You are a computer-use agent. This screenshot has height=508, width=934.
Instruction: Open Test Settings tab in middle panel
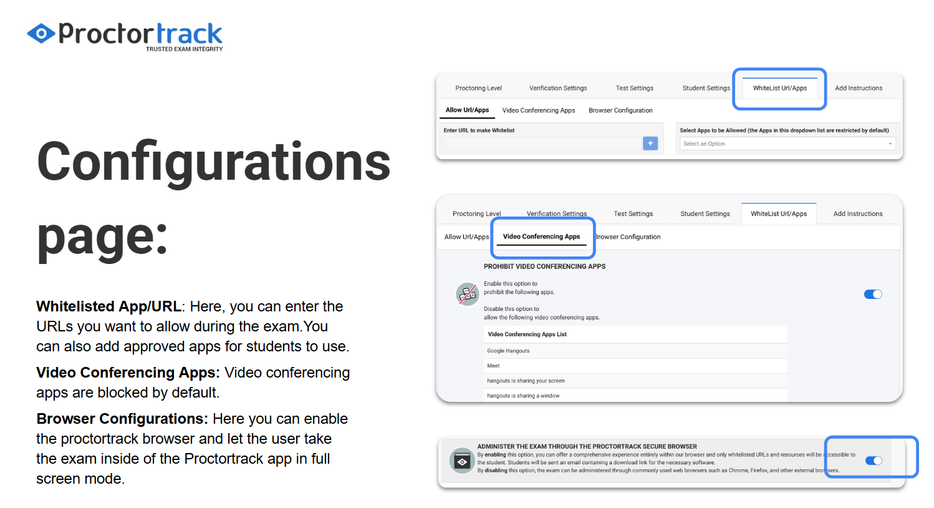tap(633, 213)
